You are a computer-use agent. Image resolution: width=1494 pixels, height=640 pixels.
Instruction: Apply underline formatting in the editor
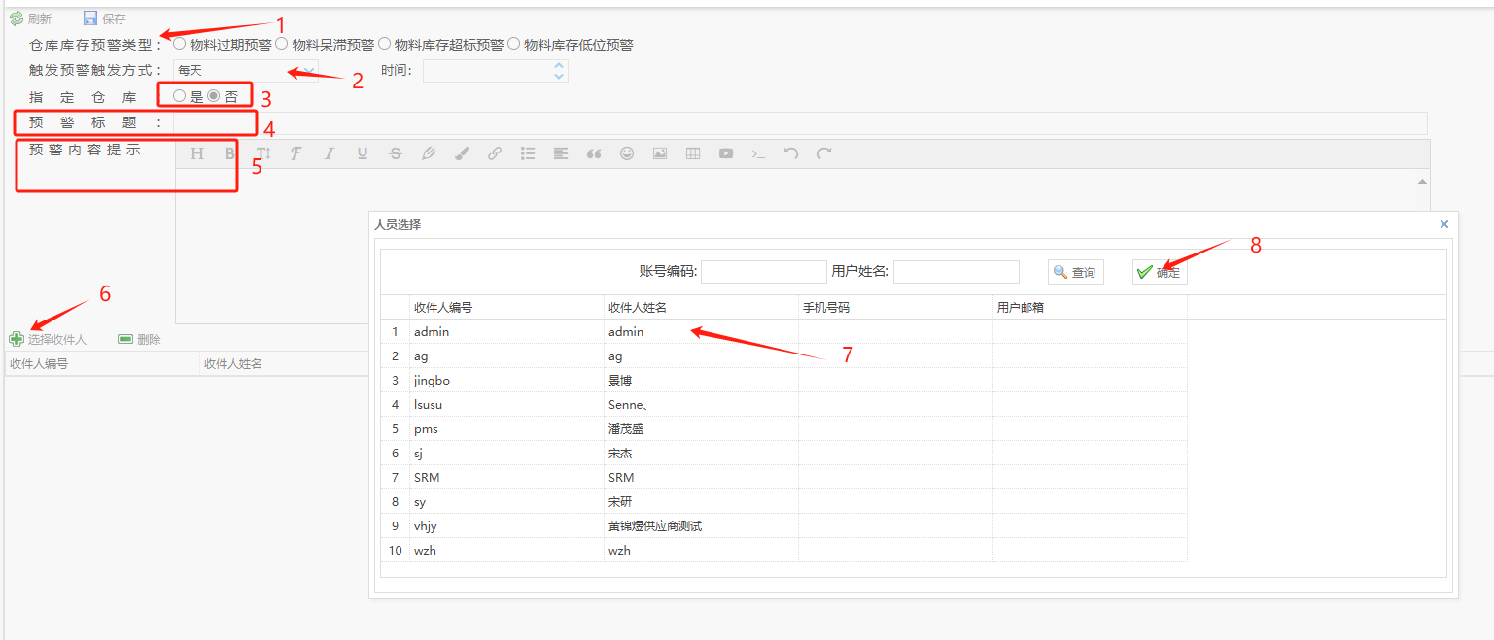pos(362,153)
